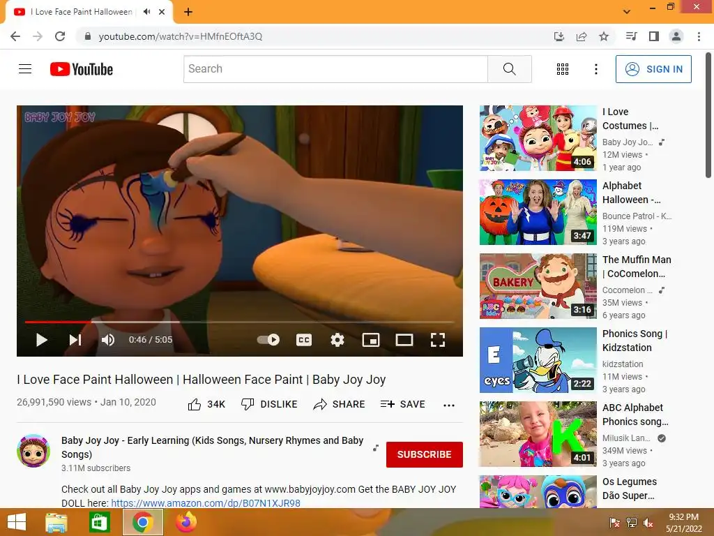Image resolution: width=714 pixels, height=536 pixels.
Task: Share this page from address bar
Action: (x=582, y=36)
